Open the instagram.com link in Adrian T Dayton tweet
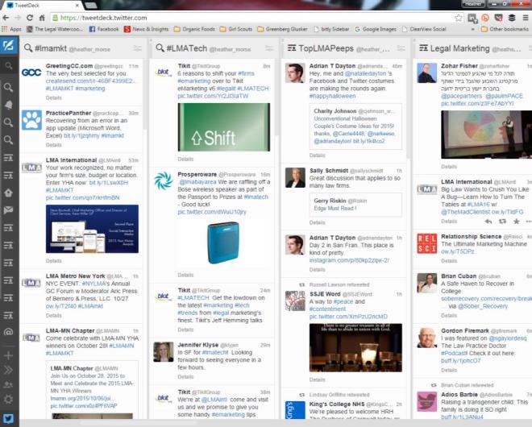Viewport: 532px width, 427px height. click(349, 260)
